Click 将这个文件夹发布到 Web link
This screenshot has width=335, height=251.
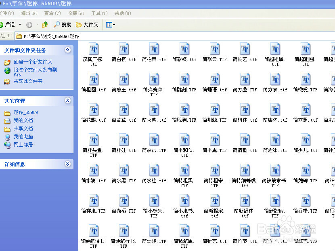[x=35, y=72]
